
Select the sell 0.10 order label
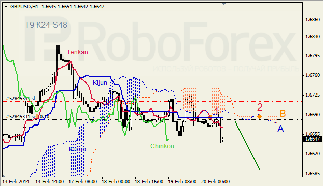pos(27,117)
